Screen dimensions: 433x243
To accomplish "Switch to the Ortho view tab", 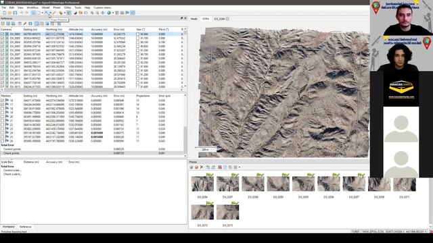I will point(206,19).
